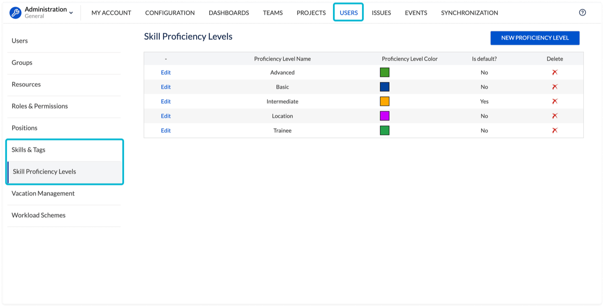This screenshot has width=604, height=307.
Task: Edit the Trainee proficiency level
Action: coord(166,130)
